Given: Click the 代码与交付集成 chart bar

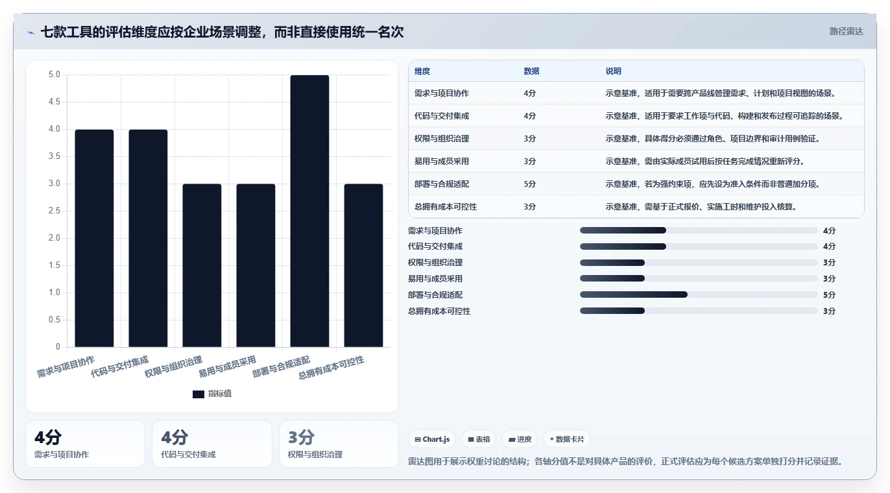Looking at the screenshot, I should [148, 238].
